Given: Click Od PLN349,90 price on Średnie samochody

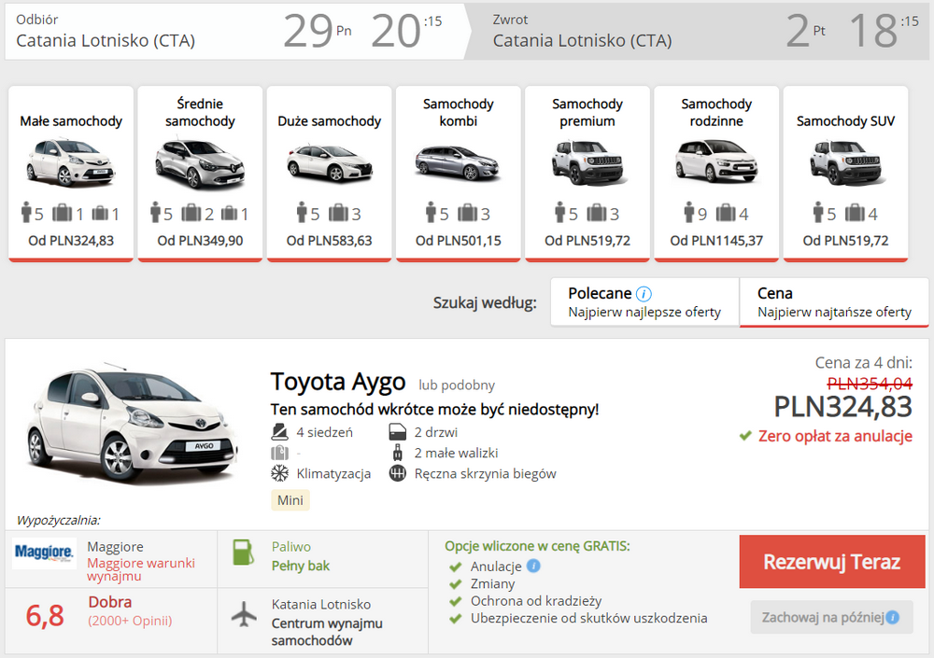Looking at the screenshot, I should click(200, 241).
